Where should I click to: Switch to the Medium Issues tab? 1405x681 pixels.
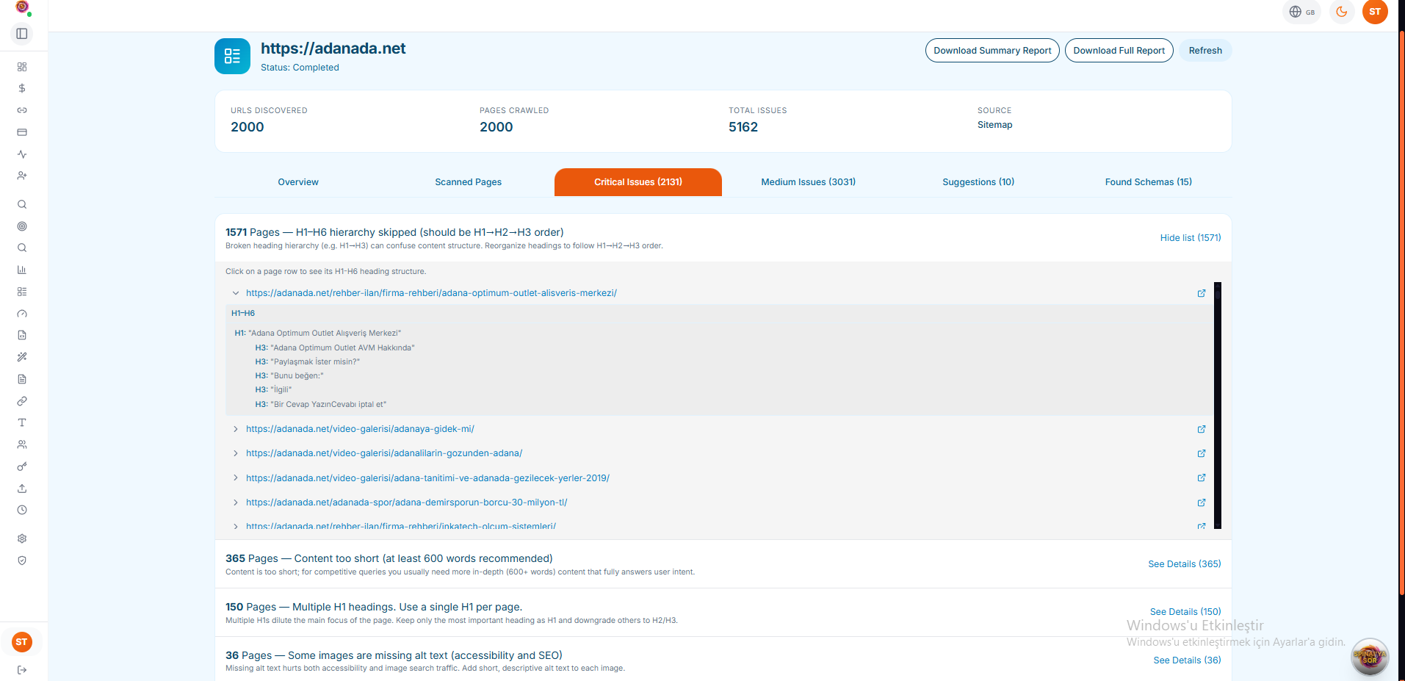(x=808, y=181)
